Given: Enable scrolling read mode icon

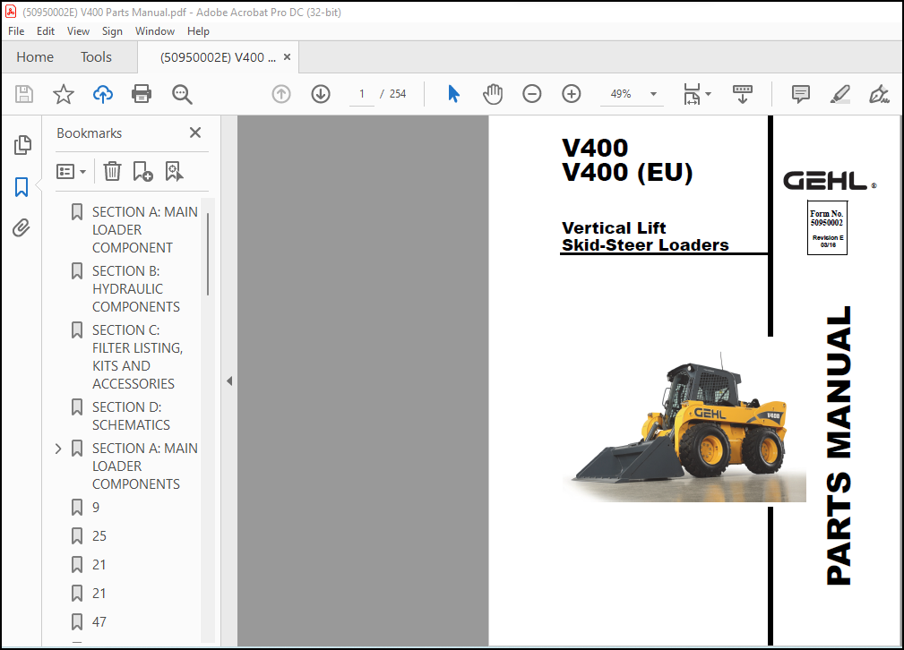Looking at the screenshot, I should pos(743,94).
